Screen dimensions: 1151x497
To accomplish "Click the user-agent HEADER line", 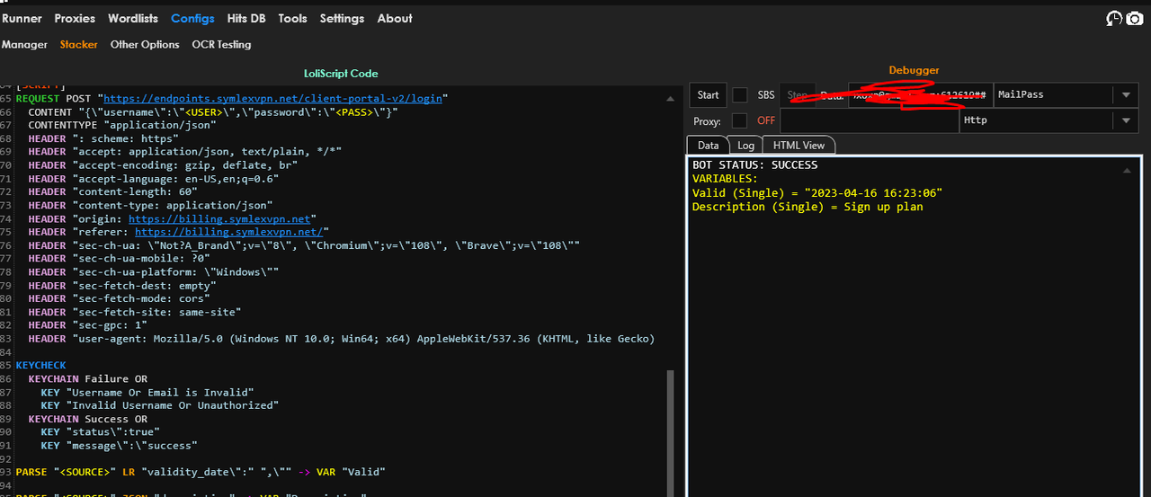I will click(342, 339).
